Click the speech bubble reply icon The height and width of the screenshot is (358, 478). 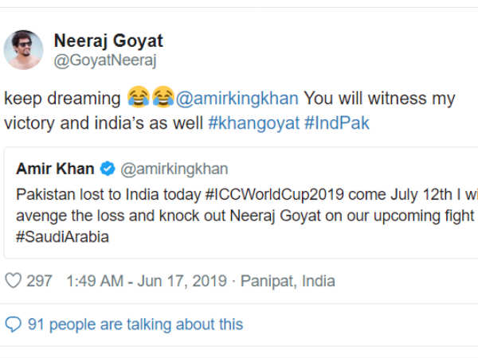[x=13, y=324]
